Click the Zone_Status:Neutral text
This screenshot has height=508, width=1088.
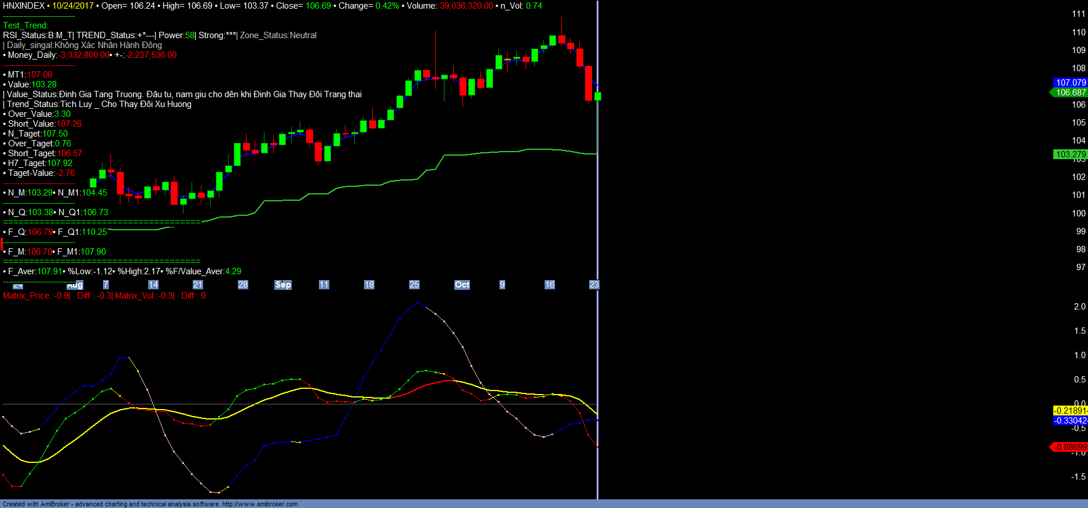(x=278, y=35)
